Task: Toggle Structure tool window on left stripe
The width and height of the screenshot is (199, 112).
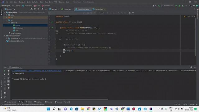Action: (2, 83)
